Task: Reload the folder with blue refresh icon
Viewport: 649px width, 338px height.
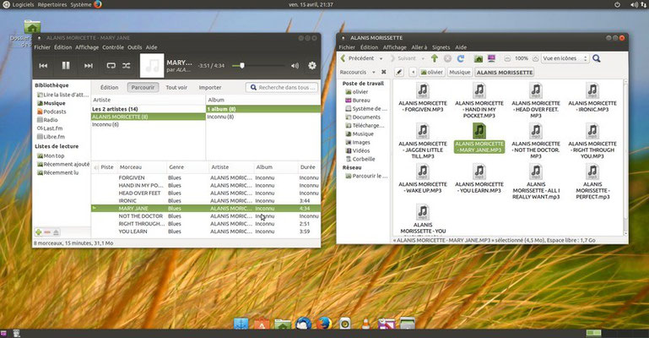Action: click(461, 58)
